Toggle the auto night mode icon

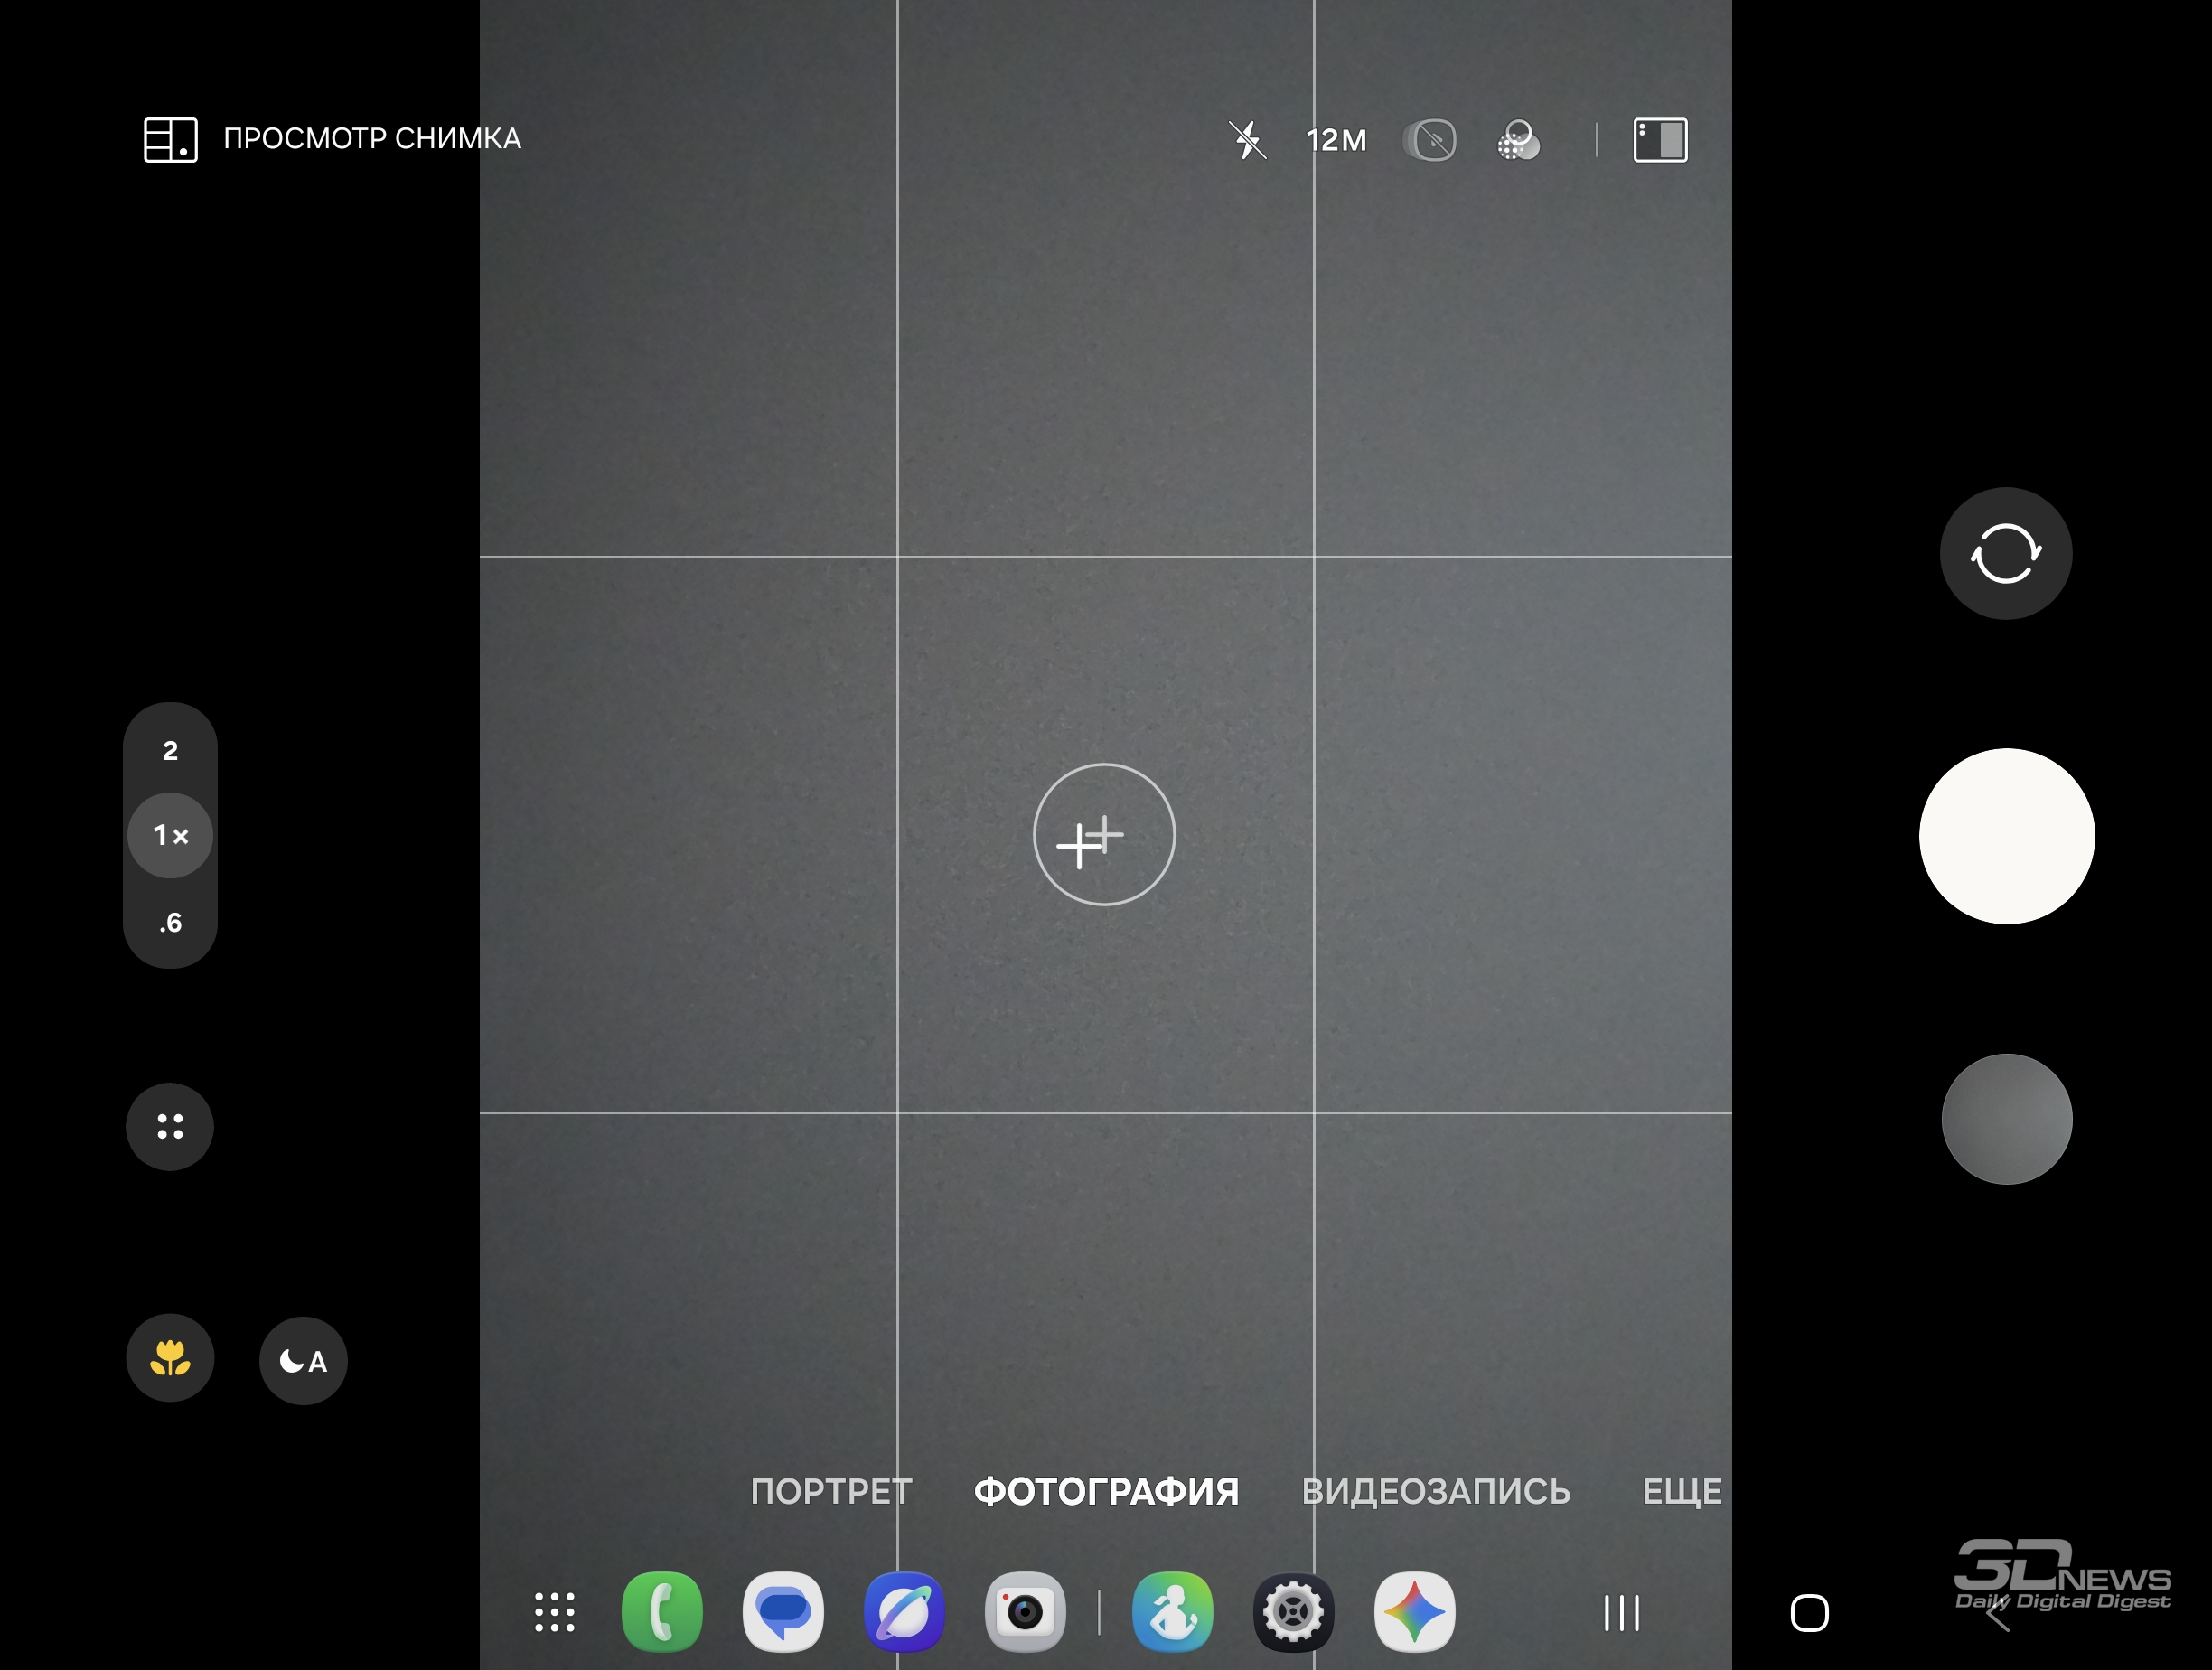303,1360
